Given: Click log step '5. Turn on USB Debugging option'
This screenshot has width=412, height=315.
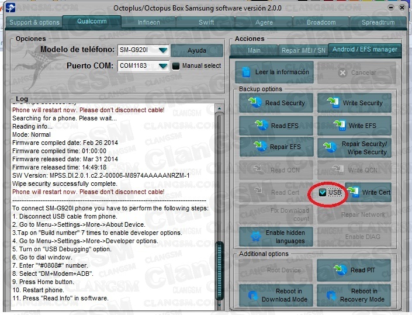Looking at the screenshot, I should click(62, 249).
